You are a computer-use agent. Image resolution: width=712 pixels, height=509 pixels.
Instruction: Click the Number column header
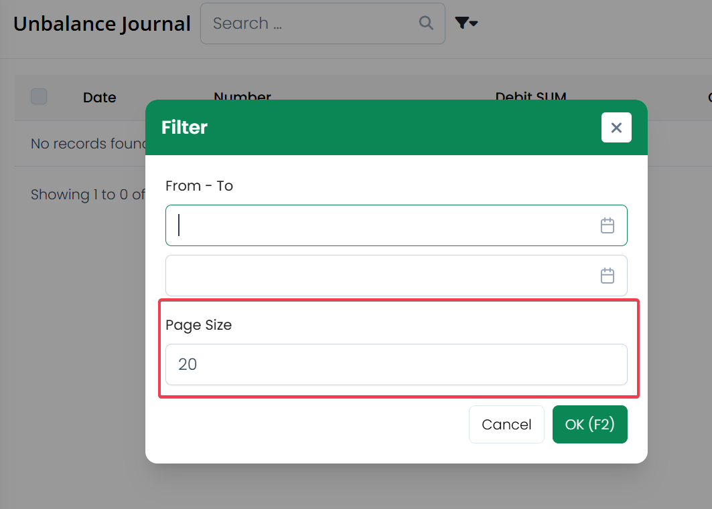242,96
